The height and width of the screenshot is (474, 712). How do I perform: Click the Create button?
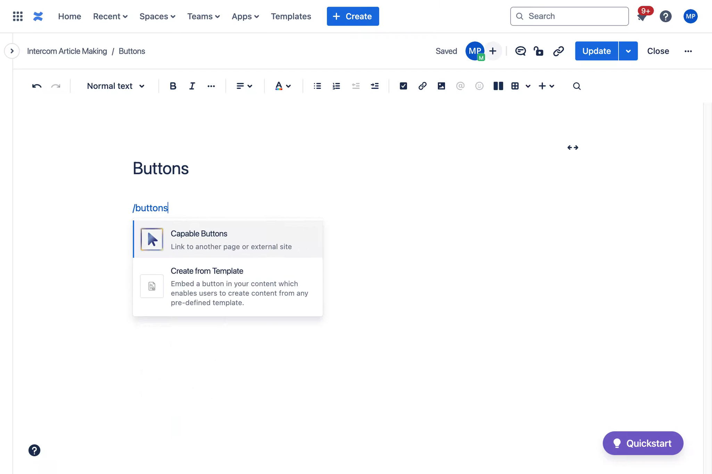[x=353, y=16]
